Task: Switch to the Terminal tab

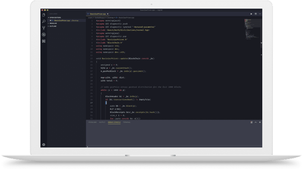Action: tap(127, 122)
